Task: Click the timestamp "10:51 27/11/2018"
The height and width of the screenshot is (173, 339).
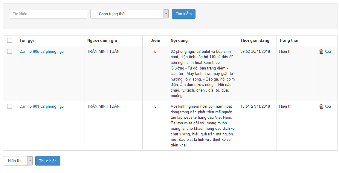Action: coord(255,106)
